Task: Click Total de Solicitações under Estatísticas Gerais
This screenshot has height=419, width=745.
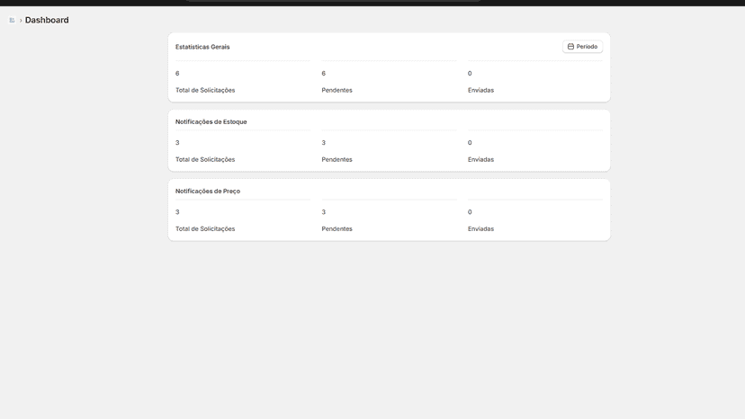Action: [x=205, y=90]
